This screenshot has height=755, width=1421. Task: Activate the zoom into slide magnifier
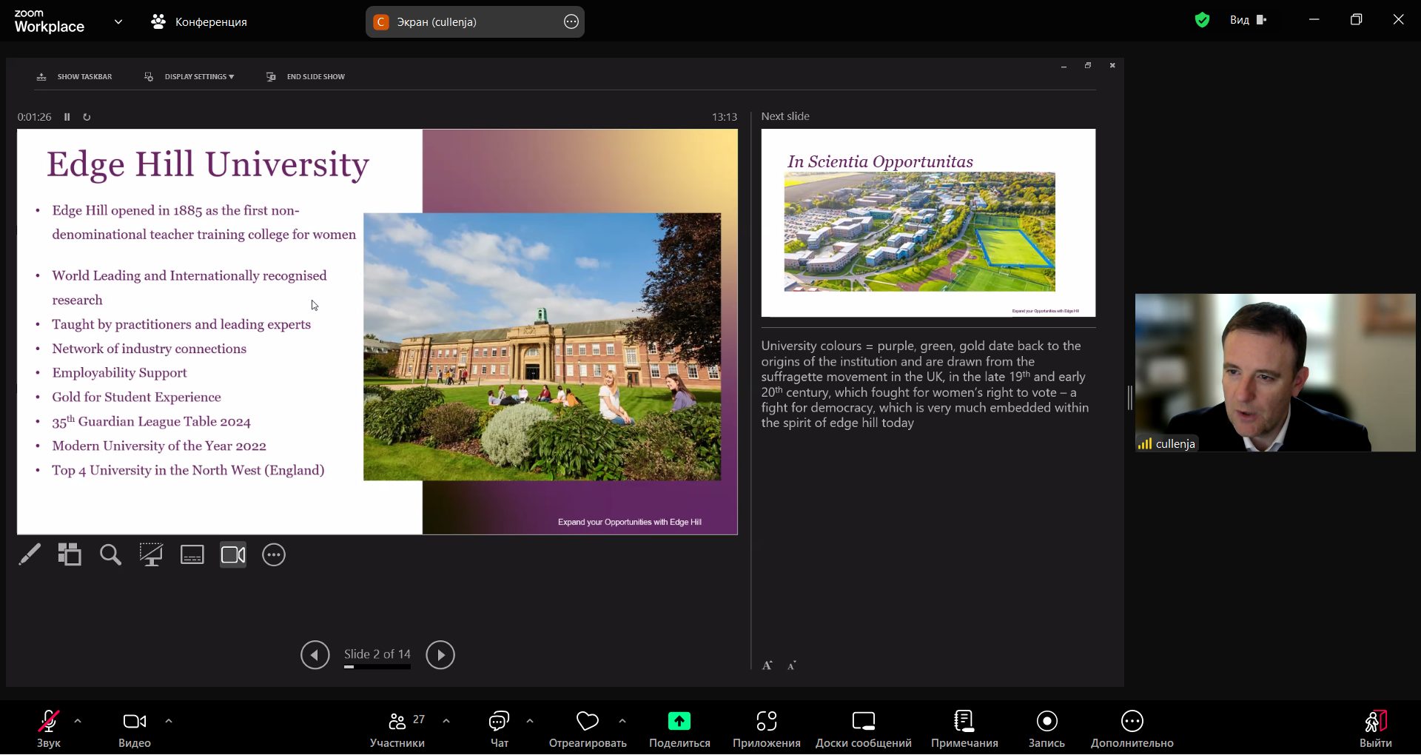(110, 554)
